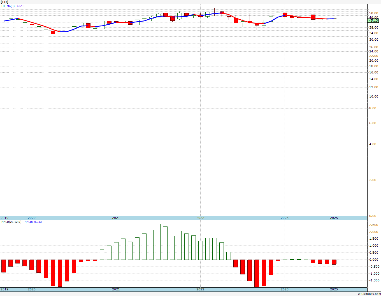Click the -0.500 MACD axis label
381x296 pixels.
tap(374, 267)
